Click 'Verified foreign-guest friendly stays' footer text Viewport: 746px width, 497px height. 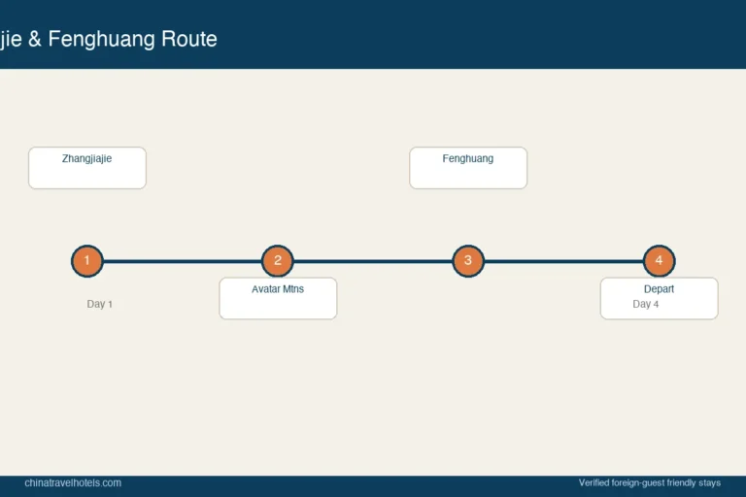coord(650,482)
